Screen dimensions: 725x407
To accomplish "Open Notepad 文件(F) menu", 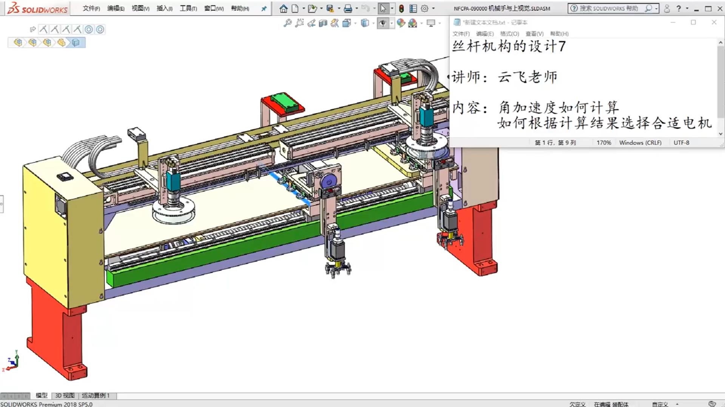I will (461, 34).
